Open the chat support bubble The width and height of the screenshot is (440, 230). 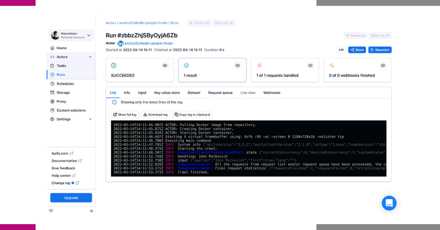pyautogui.click(x=389, y=203)
